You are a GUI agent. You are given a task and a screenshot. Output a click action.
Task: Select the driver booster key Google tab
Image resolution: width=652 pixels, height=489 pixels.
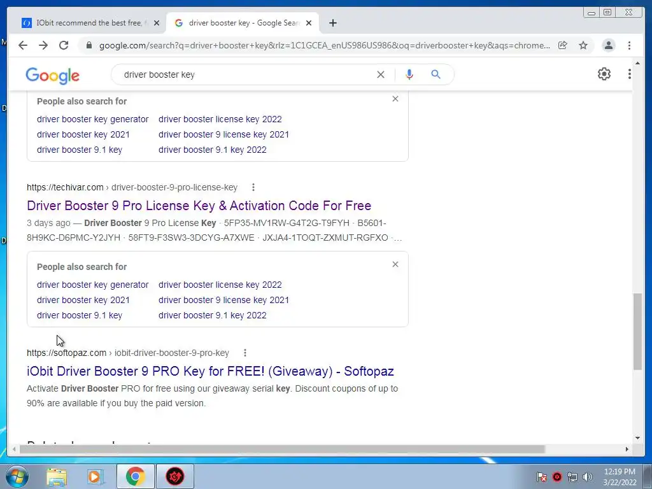[242, 23]
